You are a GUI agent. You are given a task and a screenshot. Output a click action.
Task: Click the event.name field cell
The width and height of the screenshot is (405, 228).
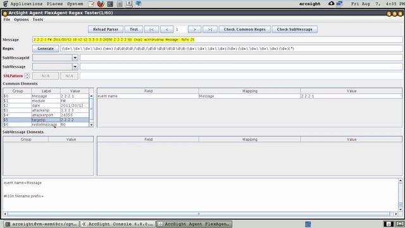click(148, 96)
